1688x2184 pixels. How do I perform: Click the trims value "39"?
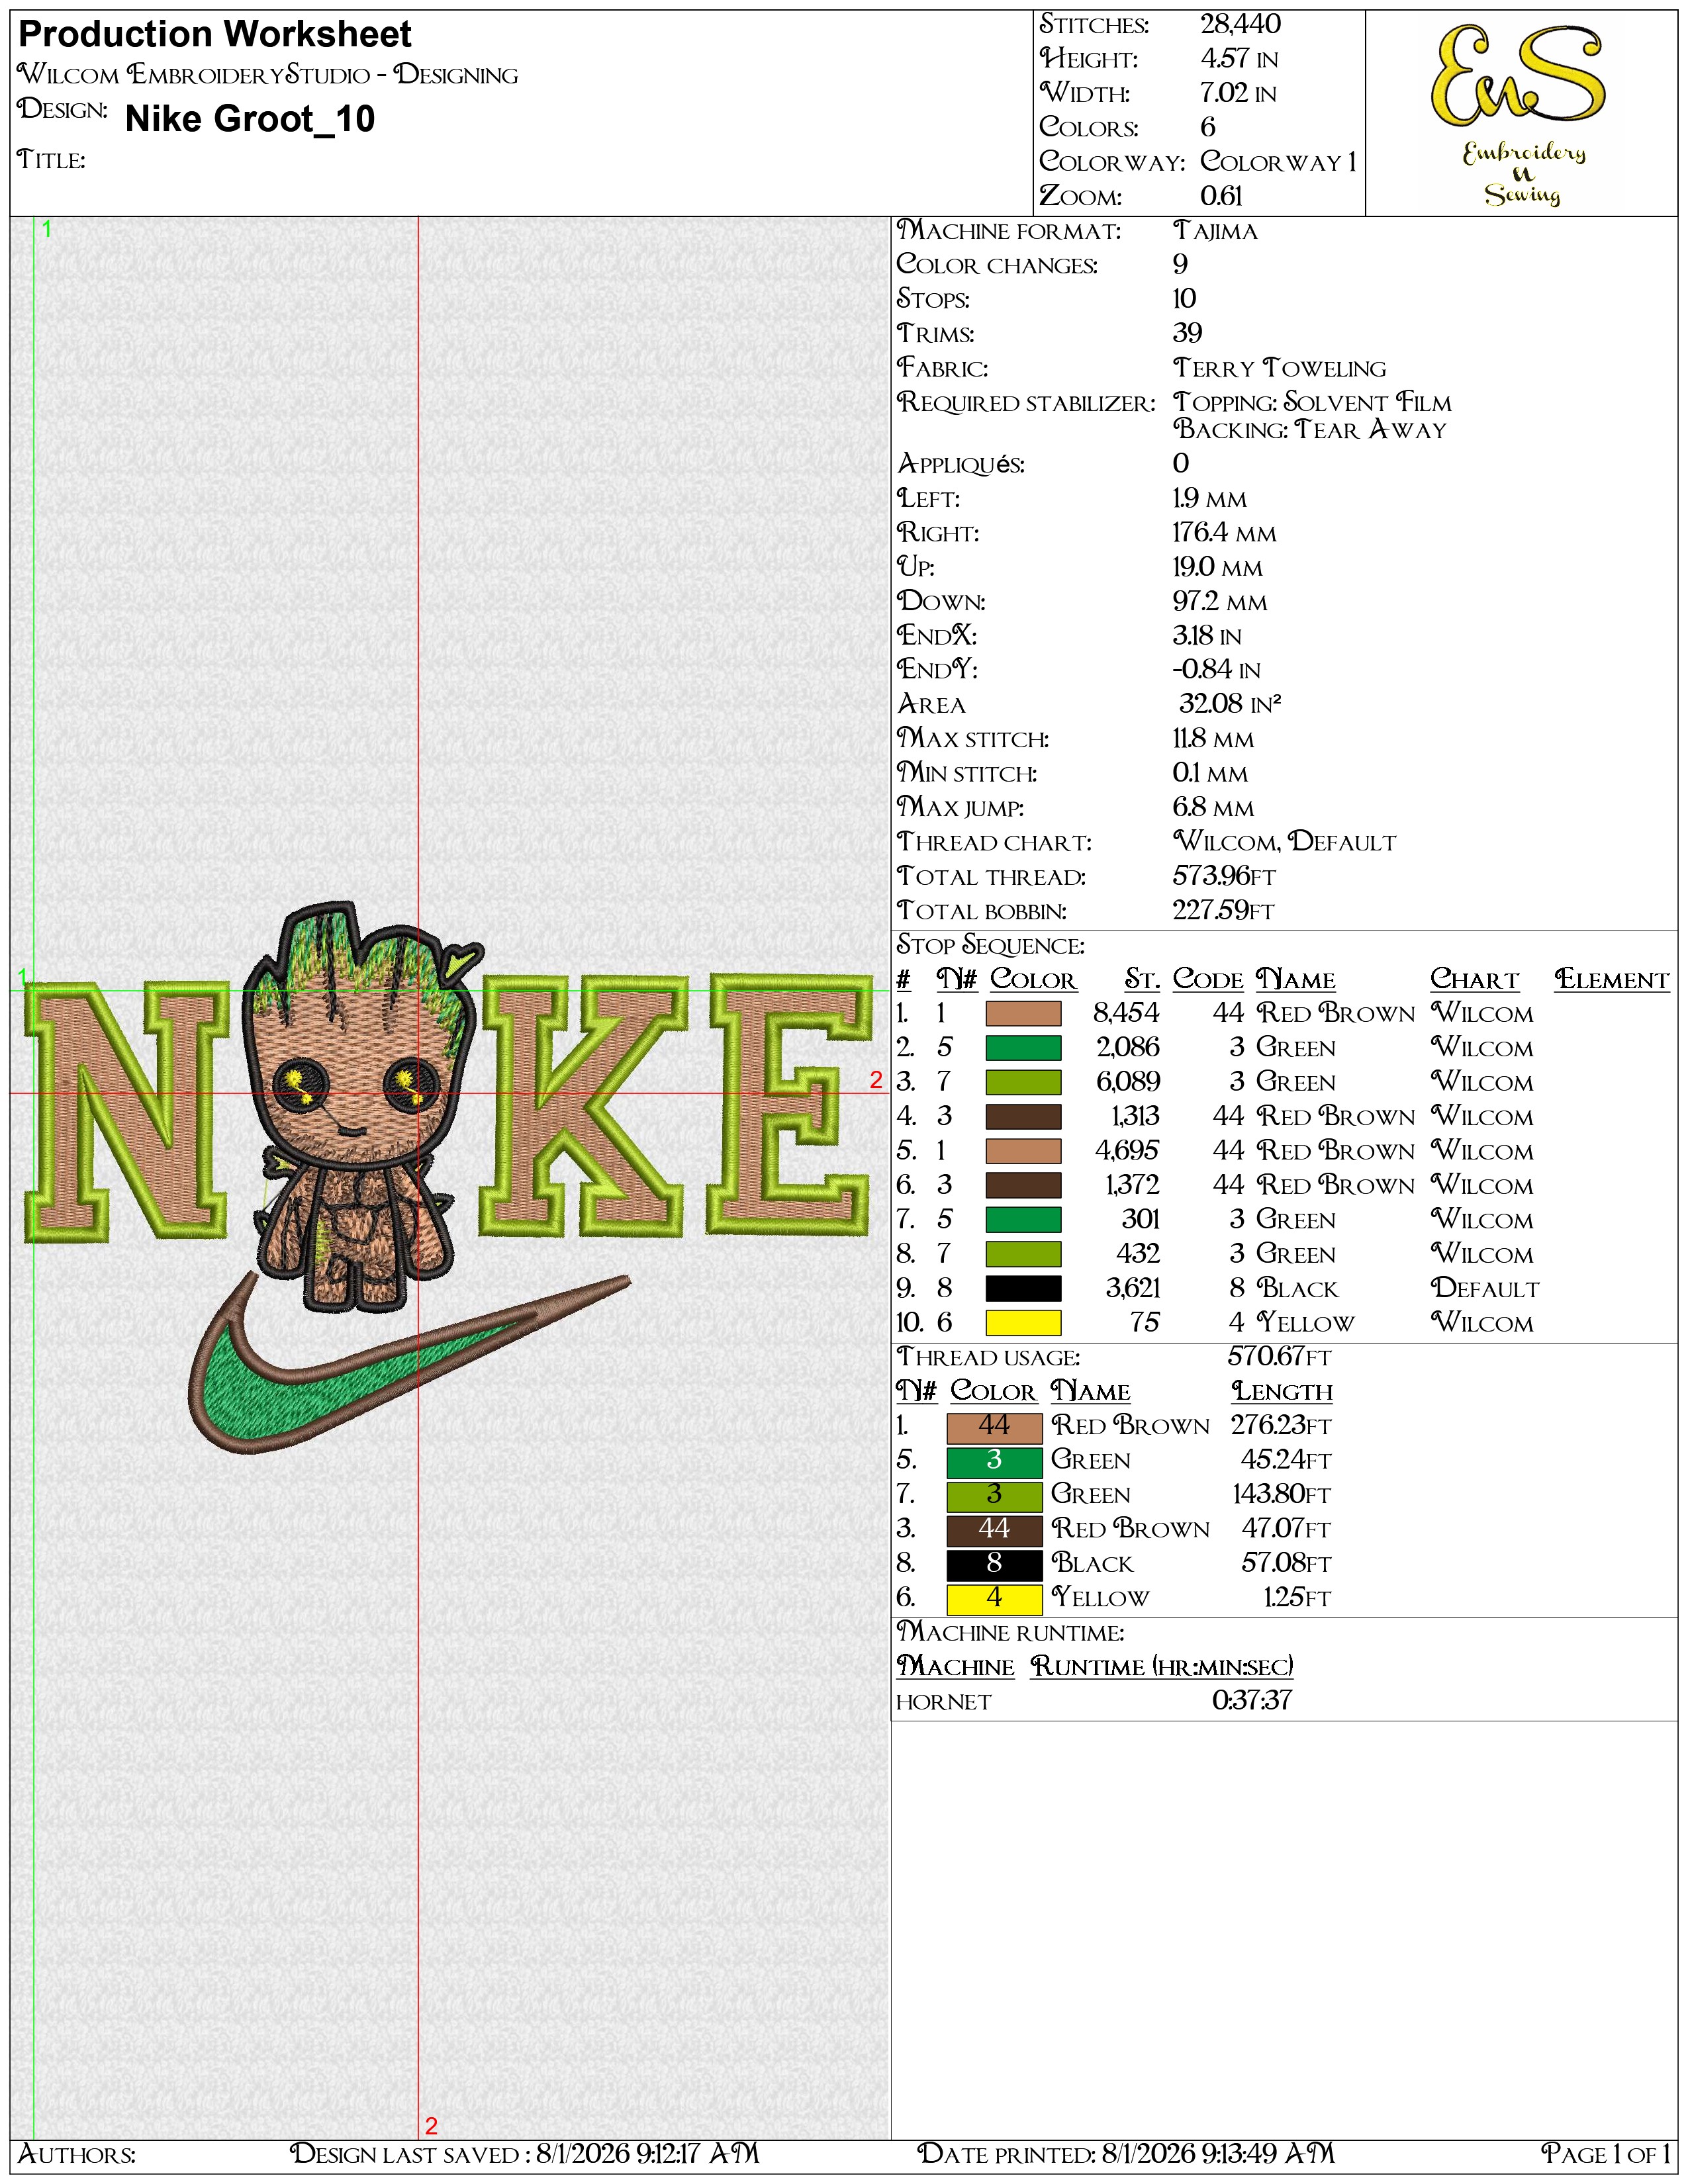(1187, 333)
